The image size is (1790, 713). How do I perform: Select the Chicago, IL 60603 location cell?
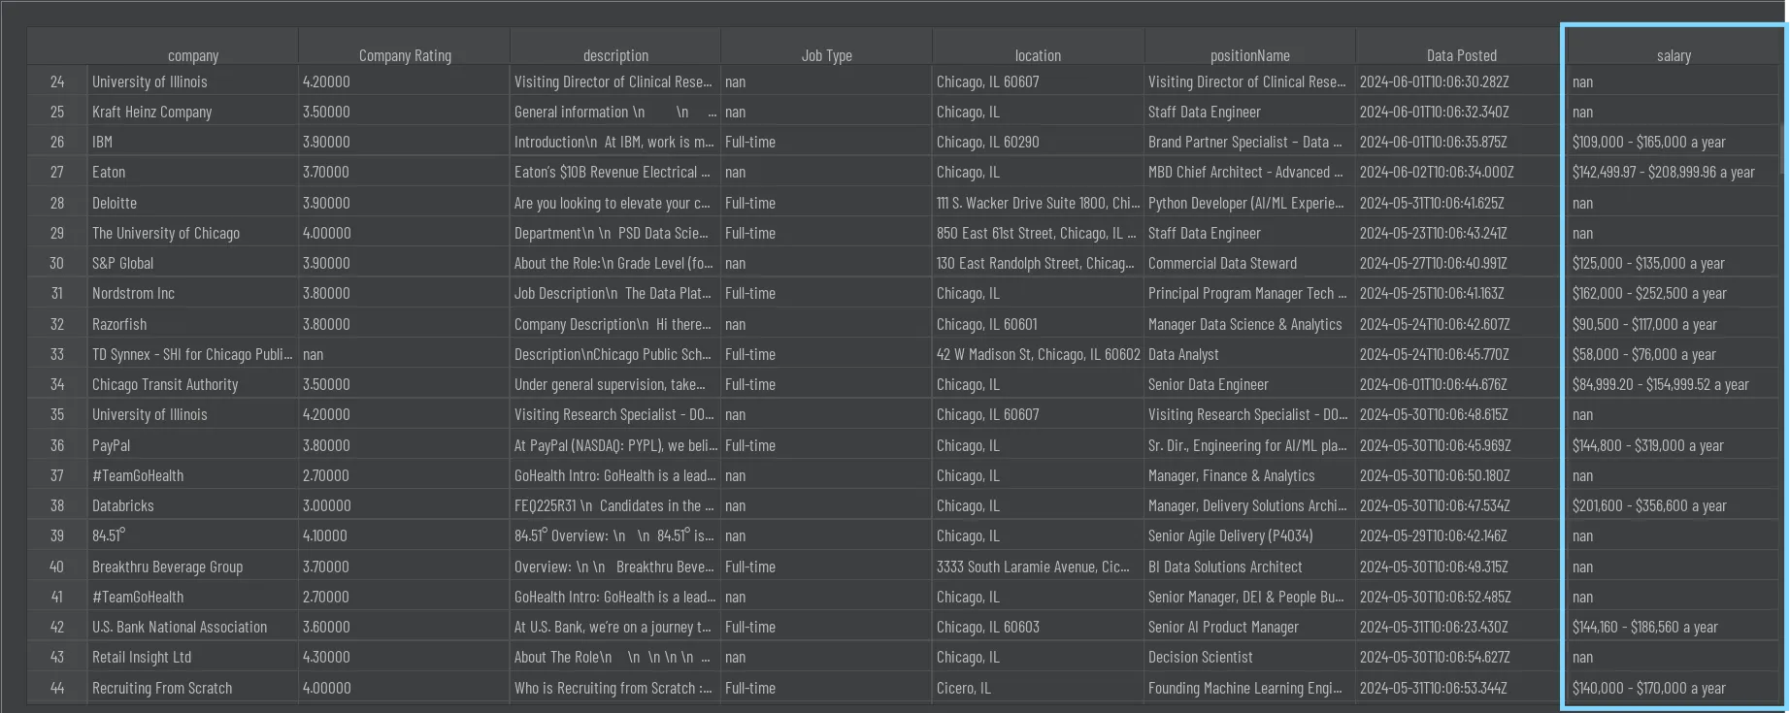coord(1038,627)
